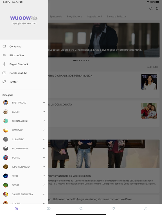Viewport: 162px width, 216px height.
Task: Expand the LIFESTYLE category chevron
Action: [x=44, y=130]
